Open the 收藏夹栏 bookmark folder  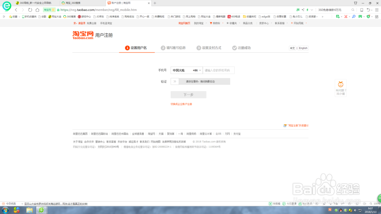(250, 17)
